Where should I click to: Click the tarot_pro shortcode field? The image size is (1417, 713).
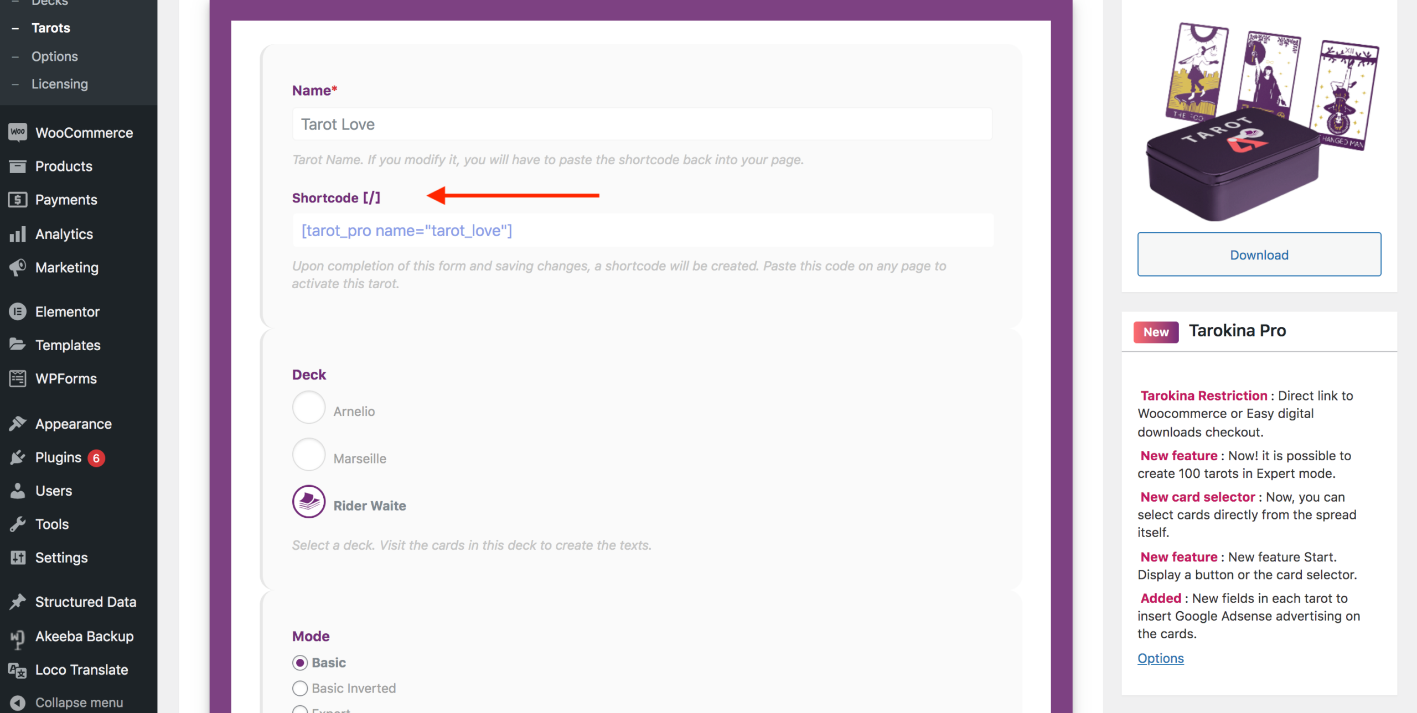[642, 230]
